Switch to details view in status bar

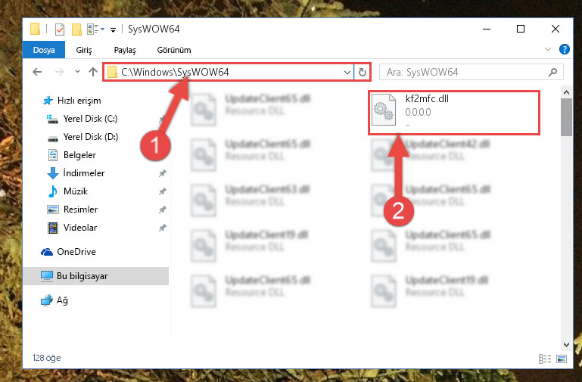point(544,359)
